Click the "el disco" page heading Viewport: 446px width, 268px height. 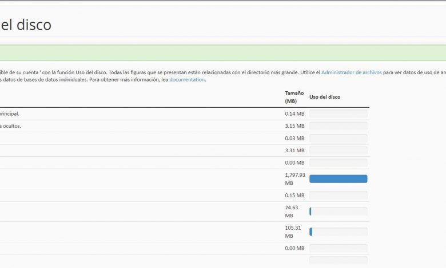[26, 25]
